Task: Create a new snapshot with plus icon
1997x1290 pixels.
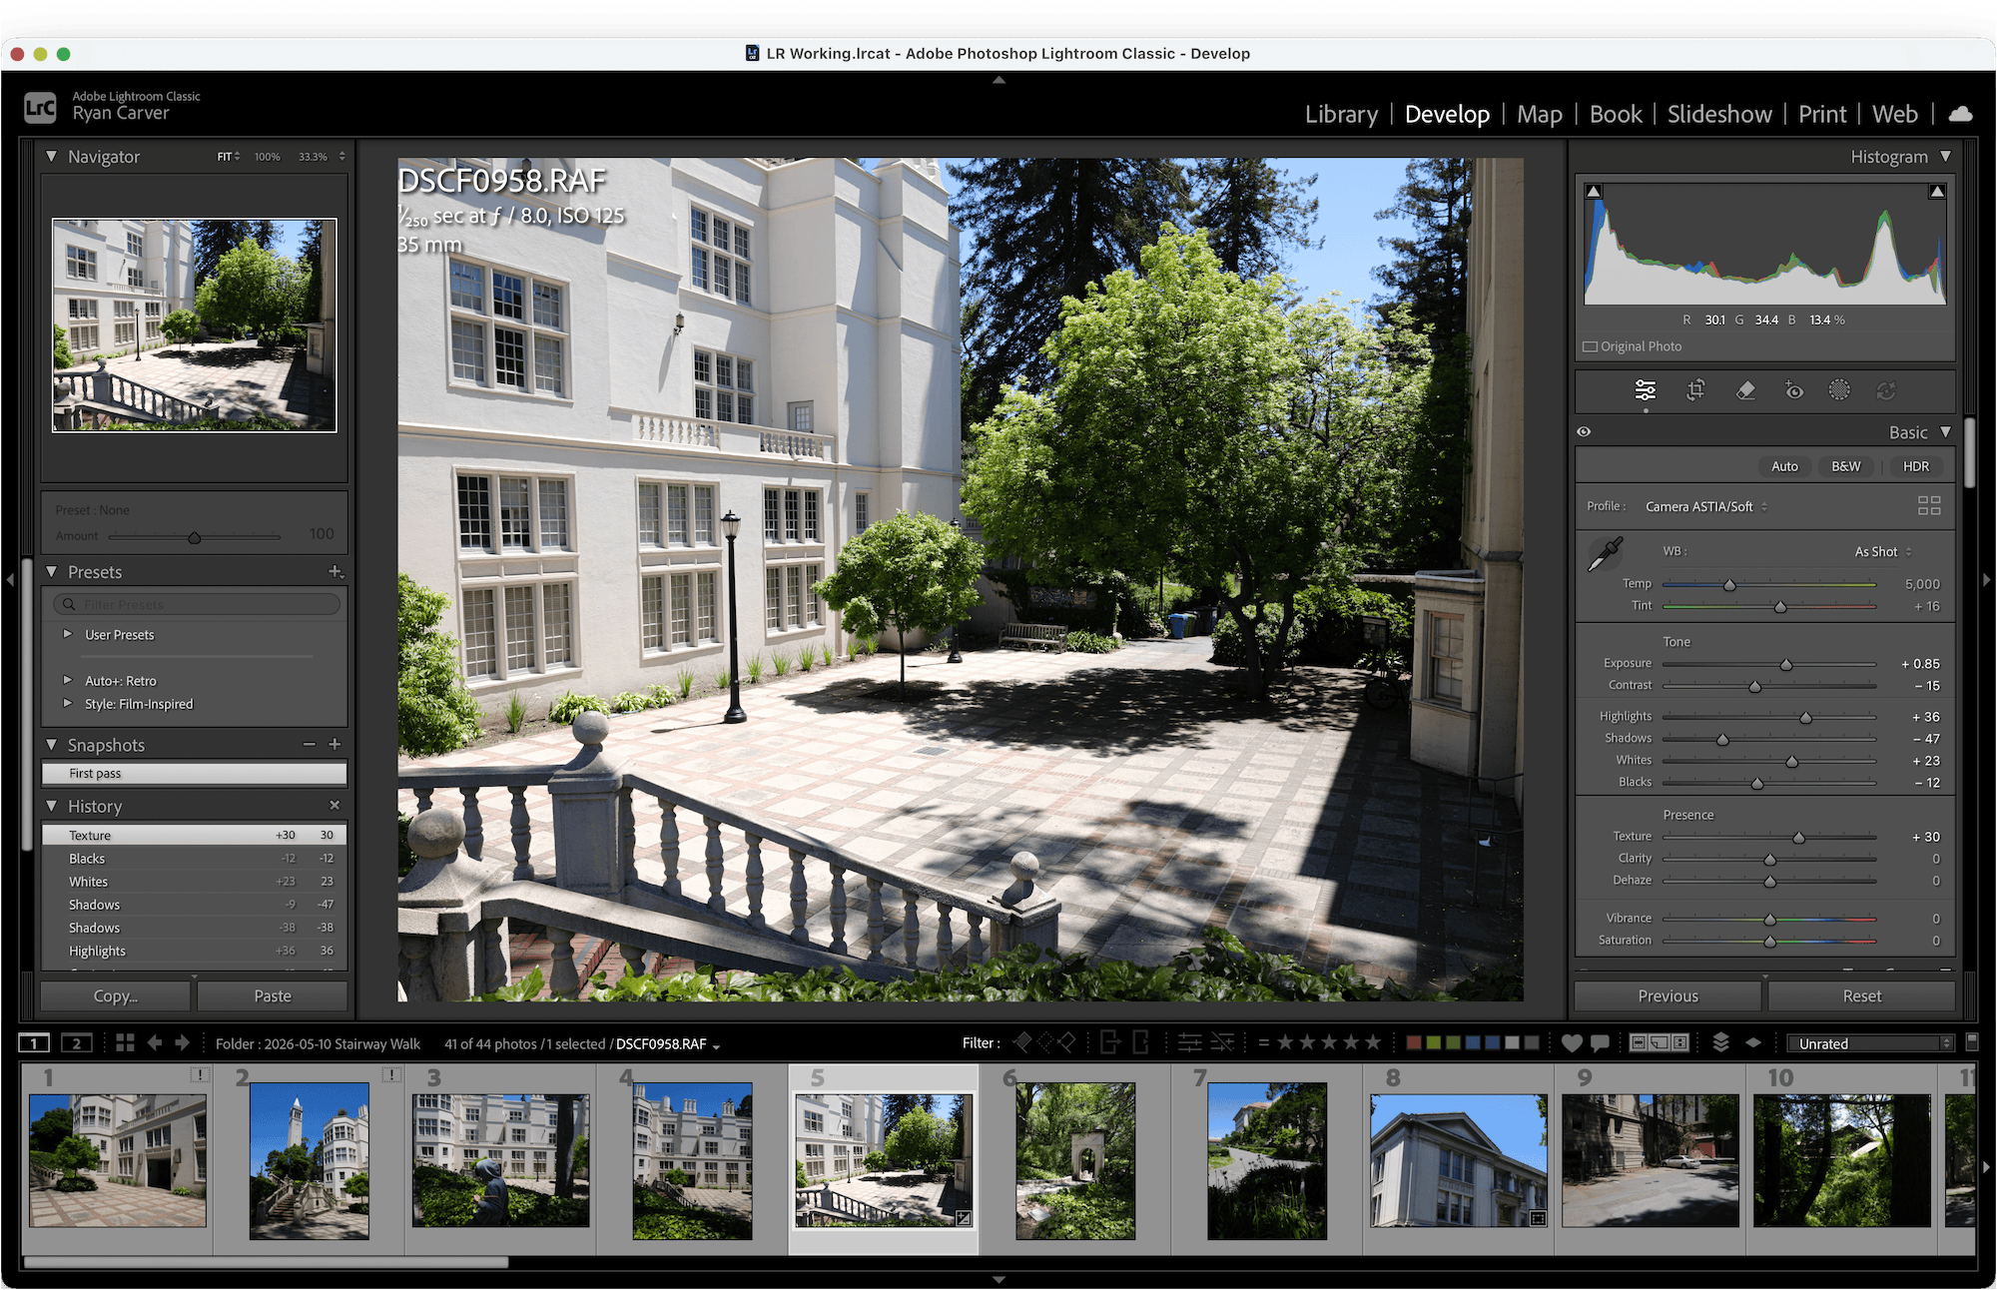Action: coord(334,744)
